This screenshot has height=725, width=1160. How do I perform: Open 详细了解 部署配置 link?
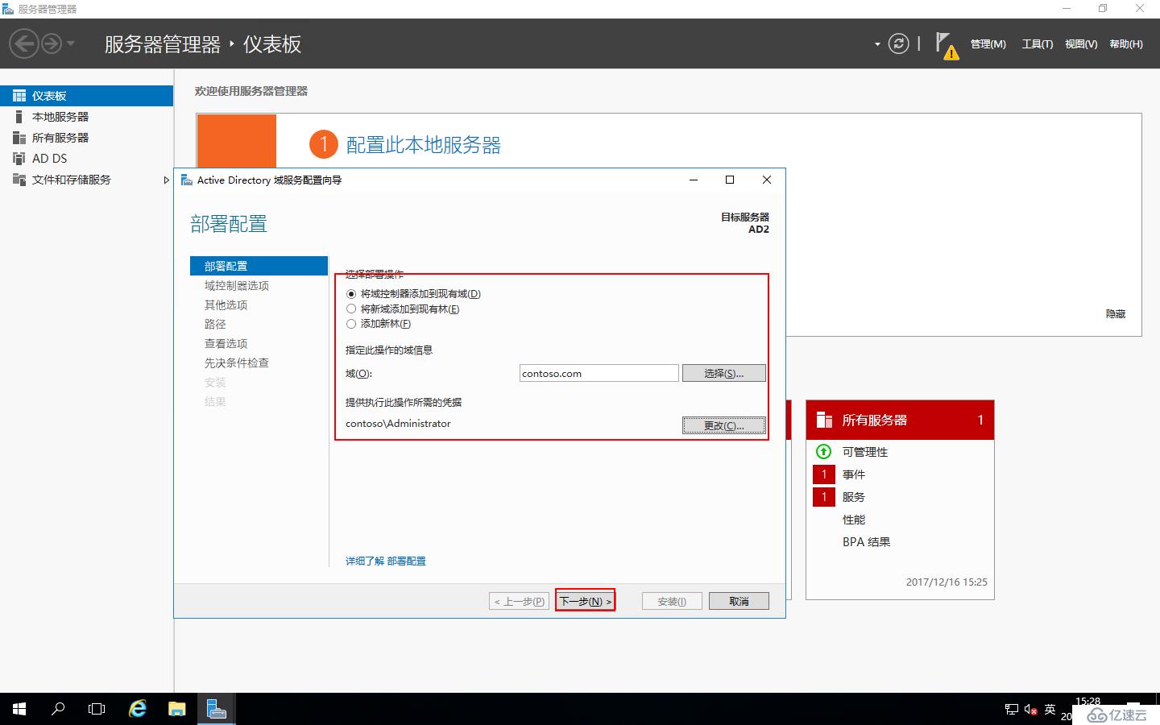pyautogui.click(x=386, y=561)
